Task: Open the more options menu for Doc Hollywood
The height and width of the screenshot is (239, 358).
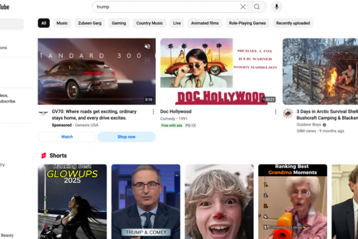Action: pyautogui.click(x=276, y=112)
